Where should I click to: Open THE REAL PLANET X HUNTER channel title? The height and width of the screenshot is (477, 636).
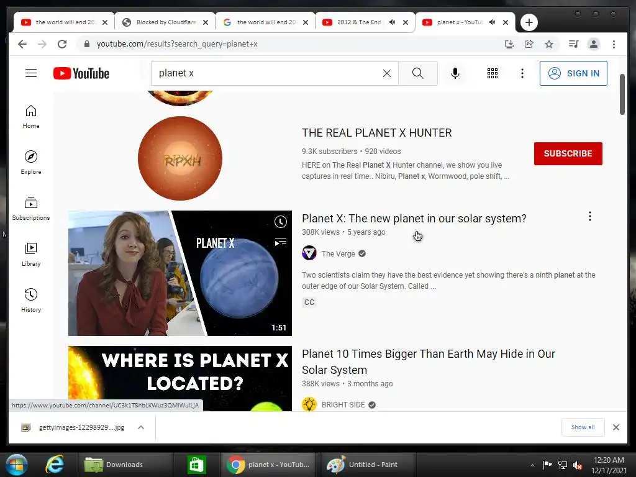[x=376, y=133]
